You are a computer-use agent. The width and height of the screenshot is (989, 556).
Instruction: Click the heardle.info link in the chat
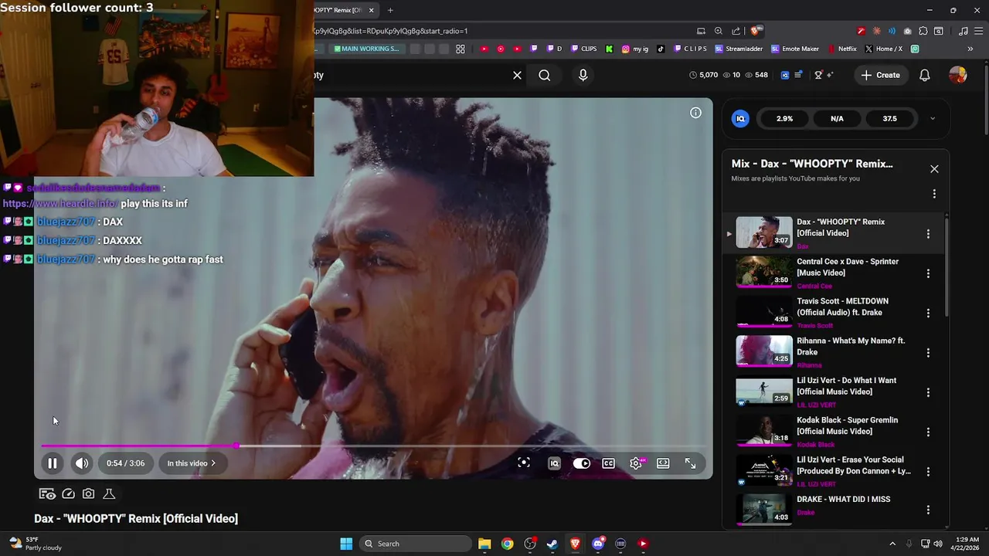(x=60, y=204)
